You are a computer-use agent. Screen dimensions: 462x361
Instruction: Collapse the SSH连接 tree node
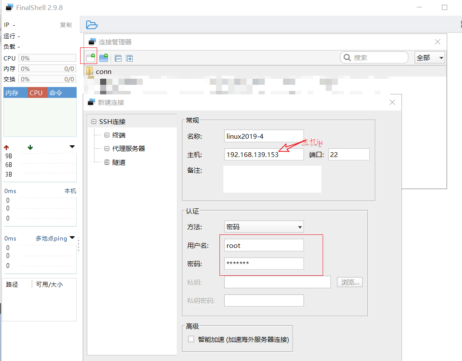point(94,121)
